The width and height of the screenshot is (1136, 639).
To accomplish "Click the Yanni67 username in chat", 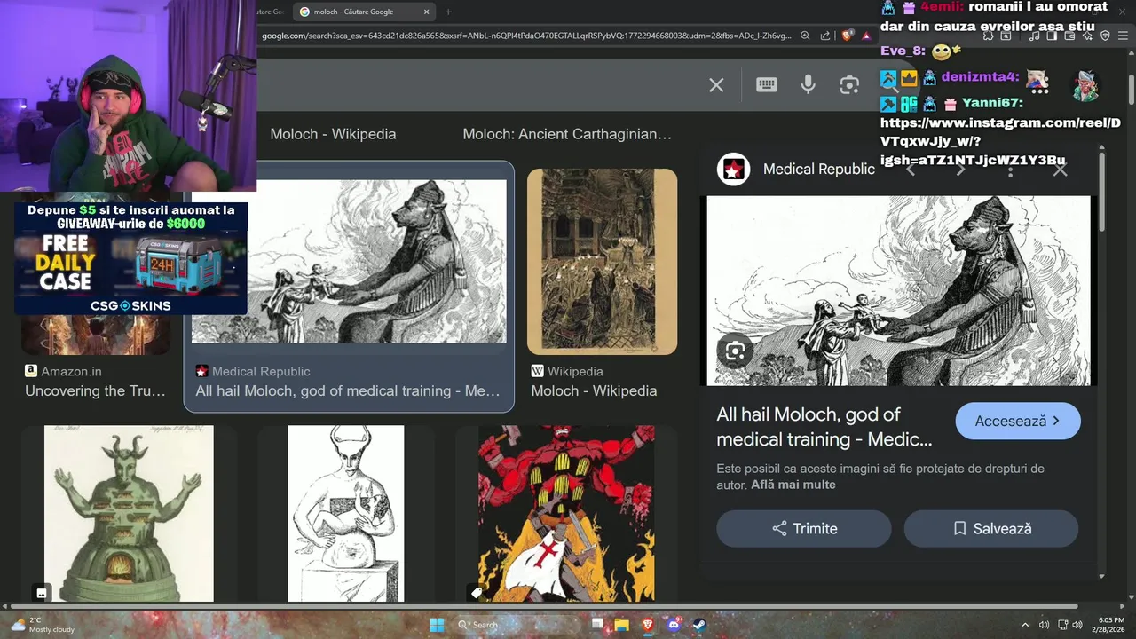I will 992,103.
